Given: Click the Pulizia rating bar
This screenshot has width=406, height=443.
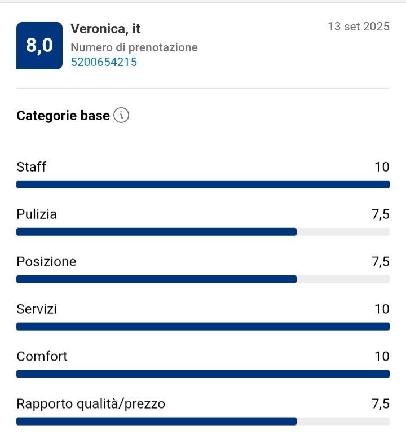Looking at the screenshot, I should [x=203, y=232].
